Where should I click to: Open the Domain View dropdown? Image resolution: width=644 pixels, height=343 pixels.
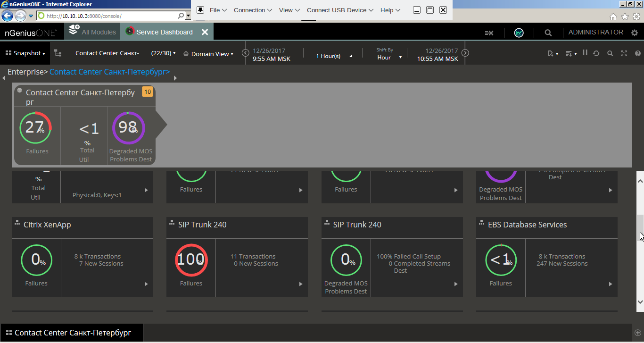pos(208,54)
